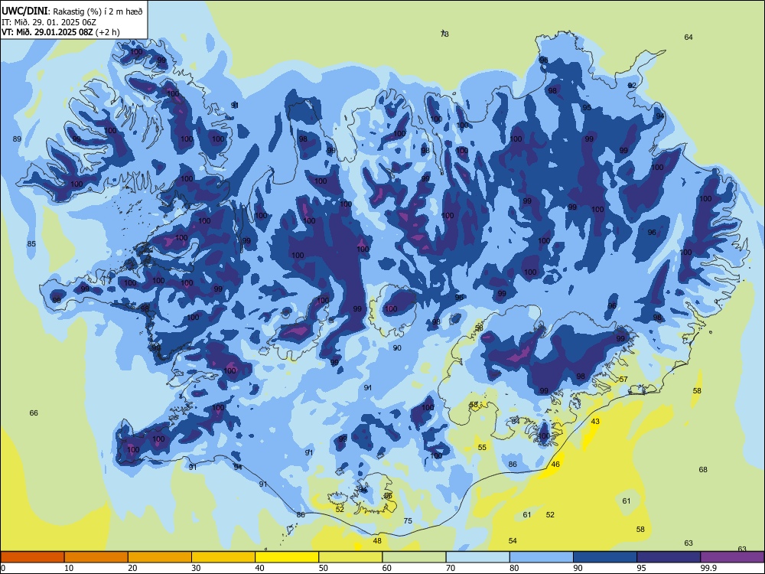The image size is (765, 574).
Task: Click the pale blue 70–80 legend color block
Action: [x=477, y=557]
